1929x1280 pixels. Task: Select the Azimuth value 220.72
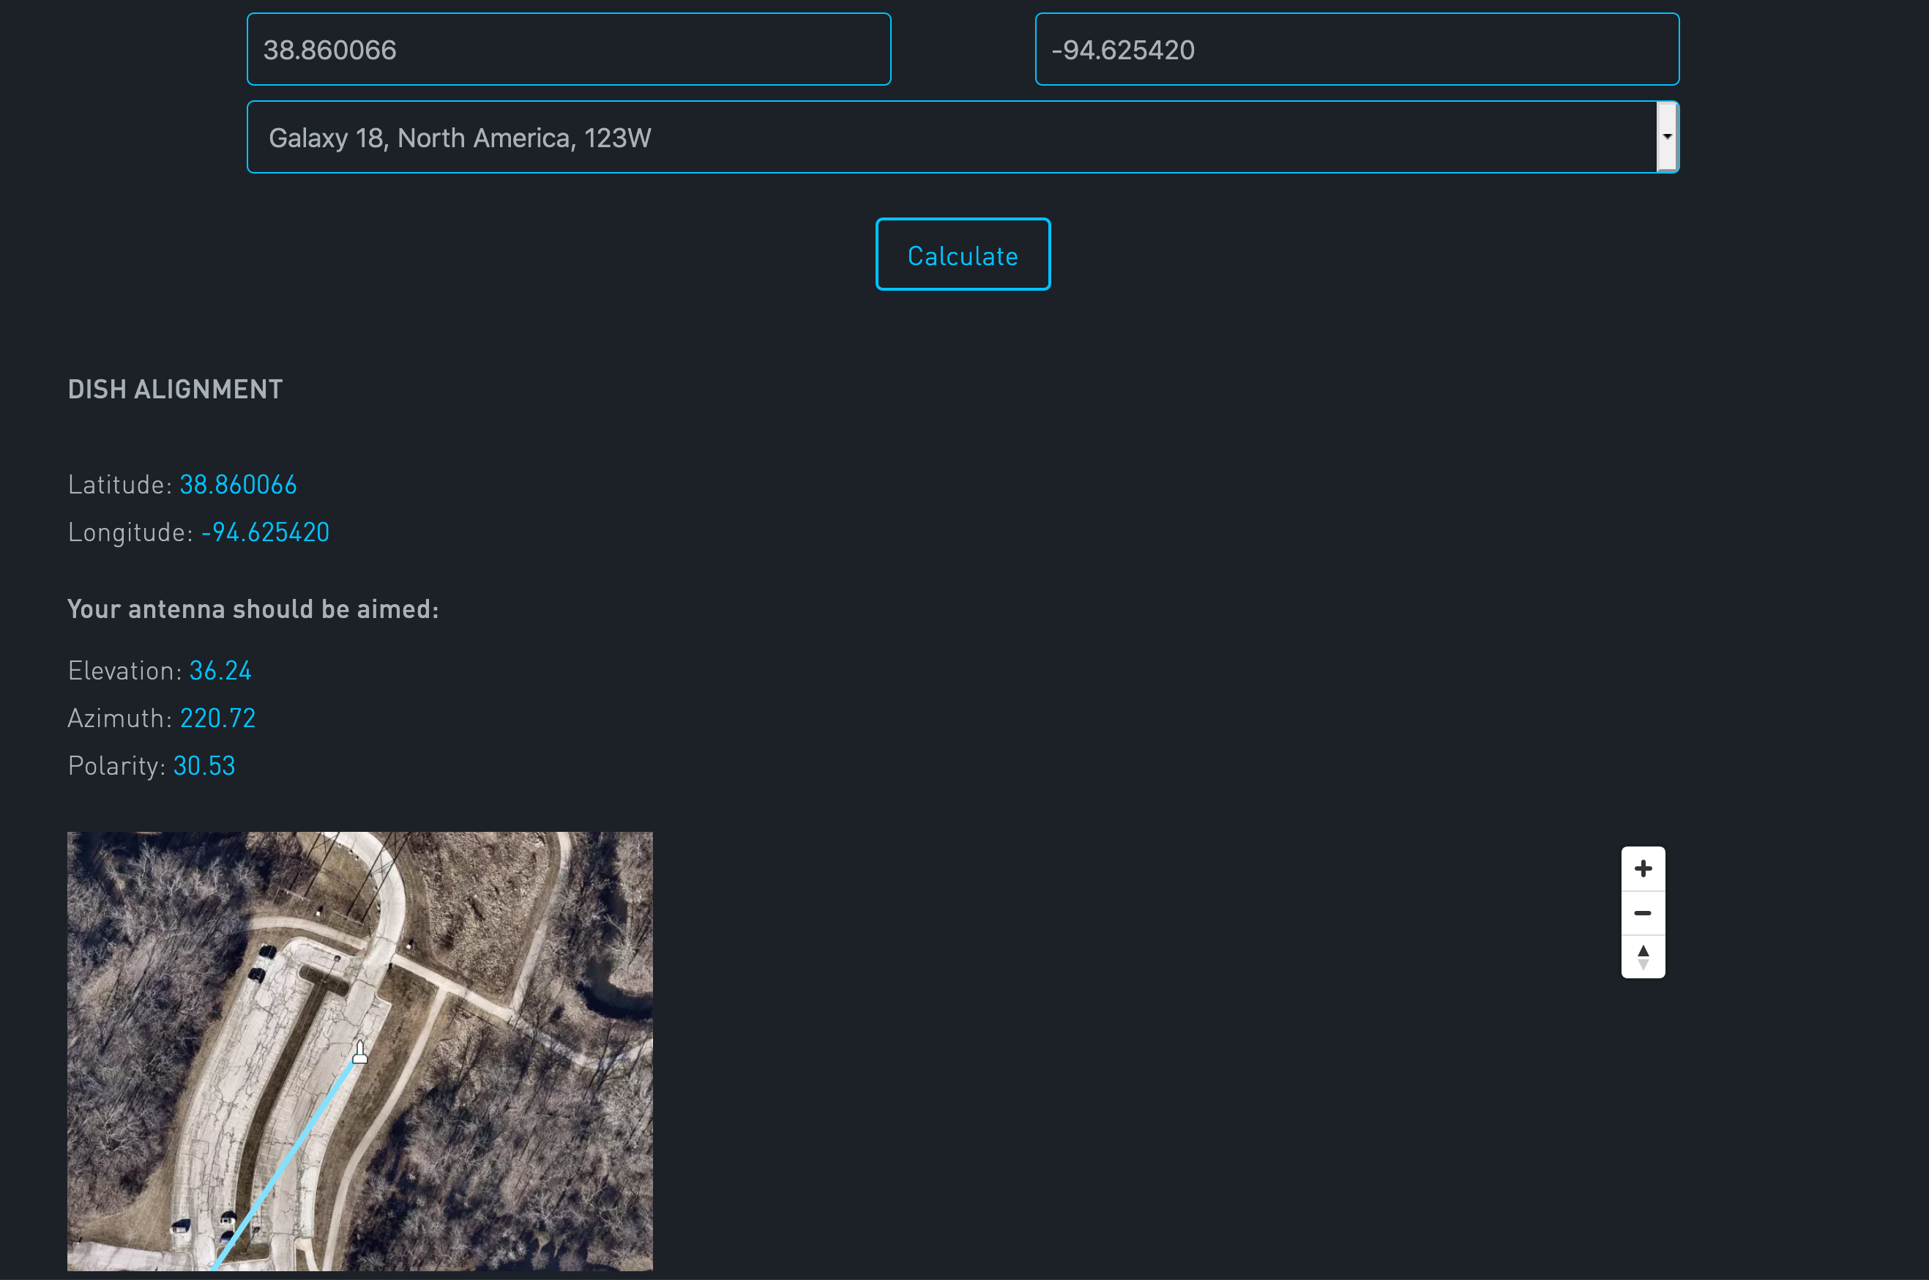tap(218, 718)
